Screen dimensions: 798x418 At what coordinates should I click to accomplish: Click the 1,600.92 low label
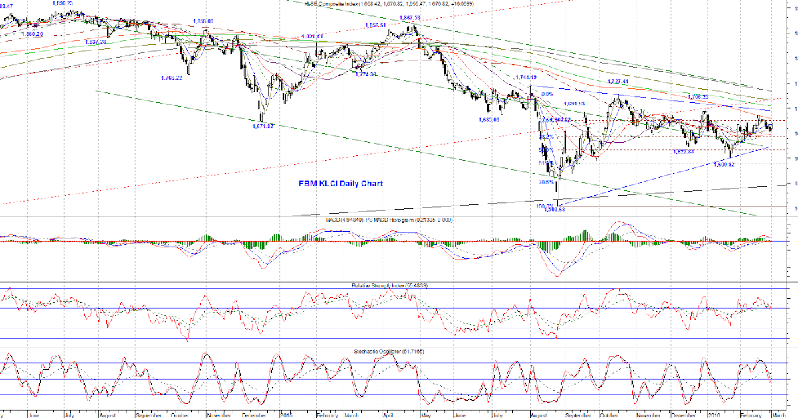(x=725, y=164)
